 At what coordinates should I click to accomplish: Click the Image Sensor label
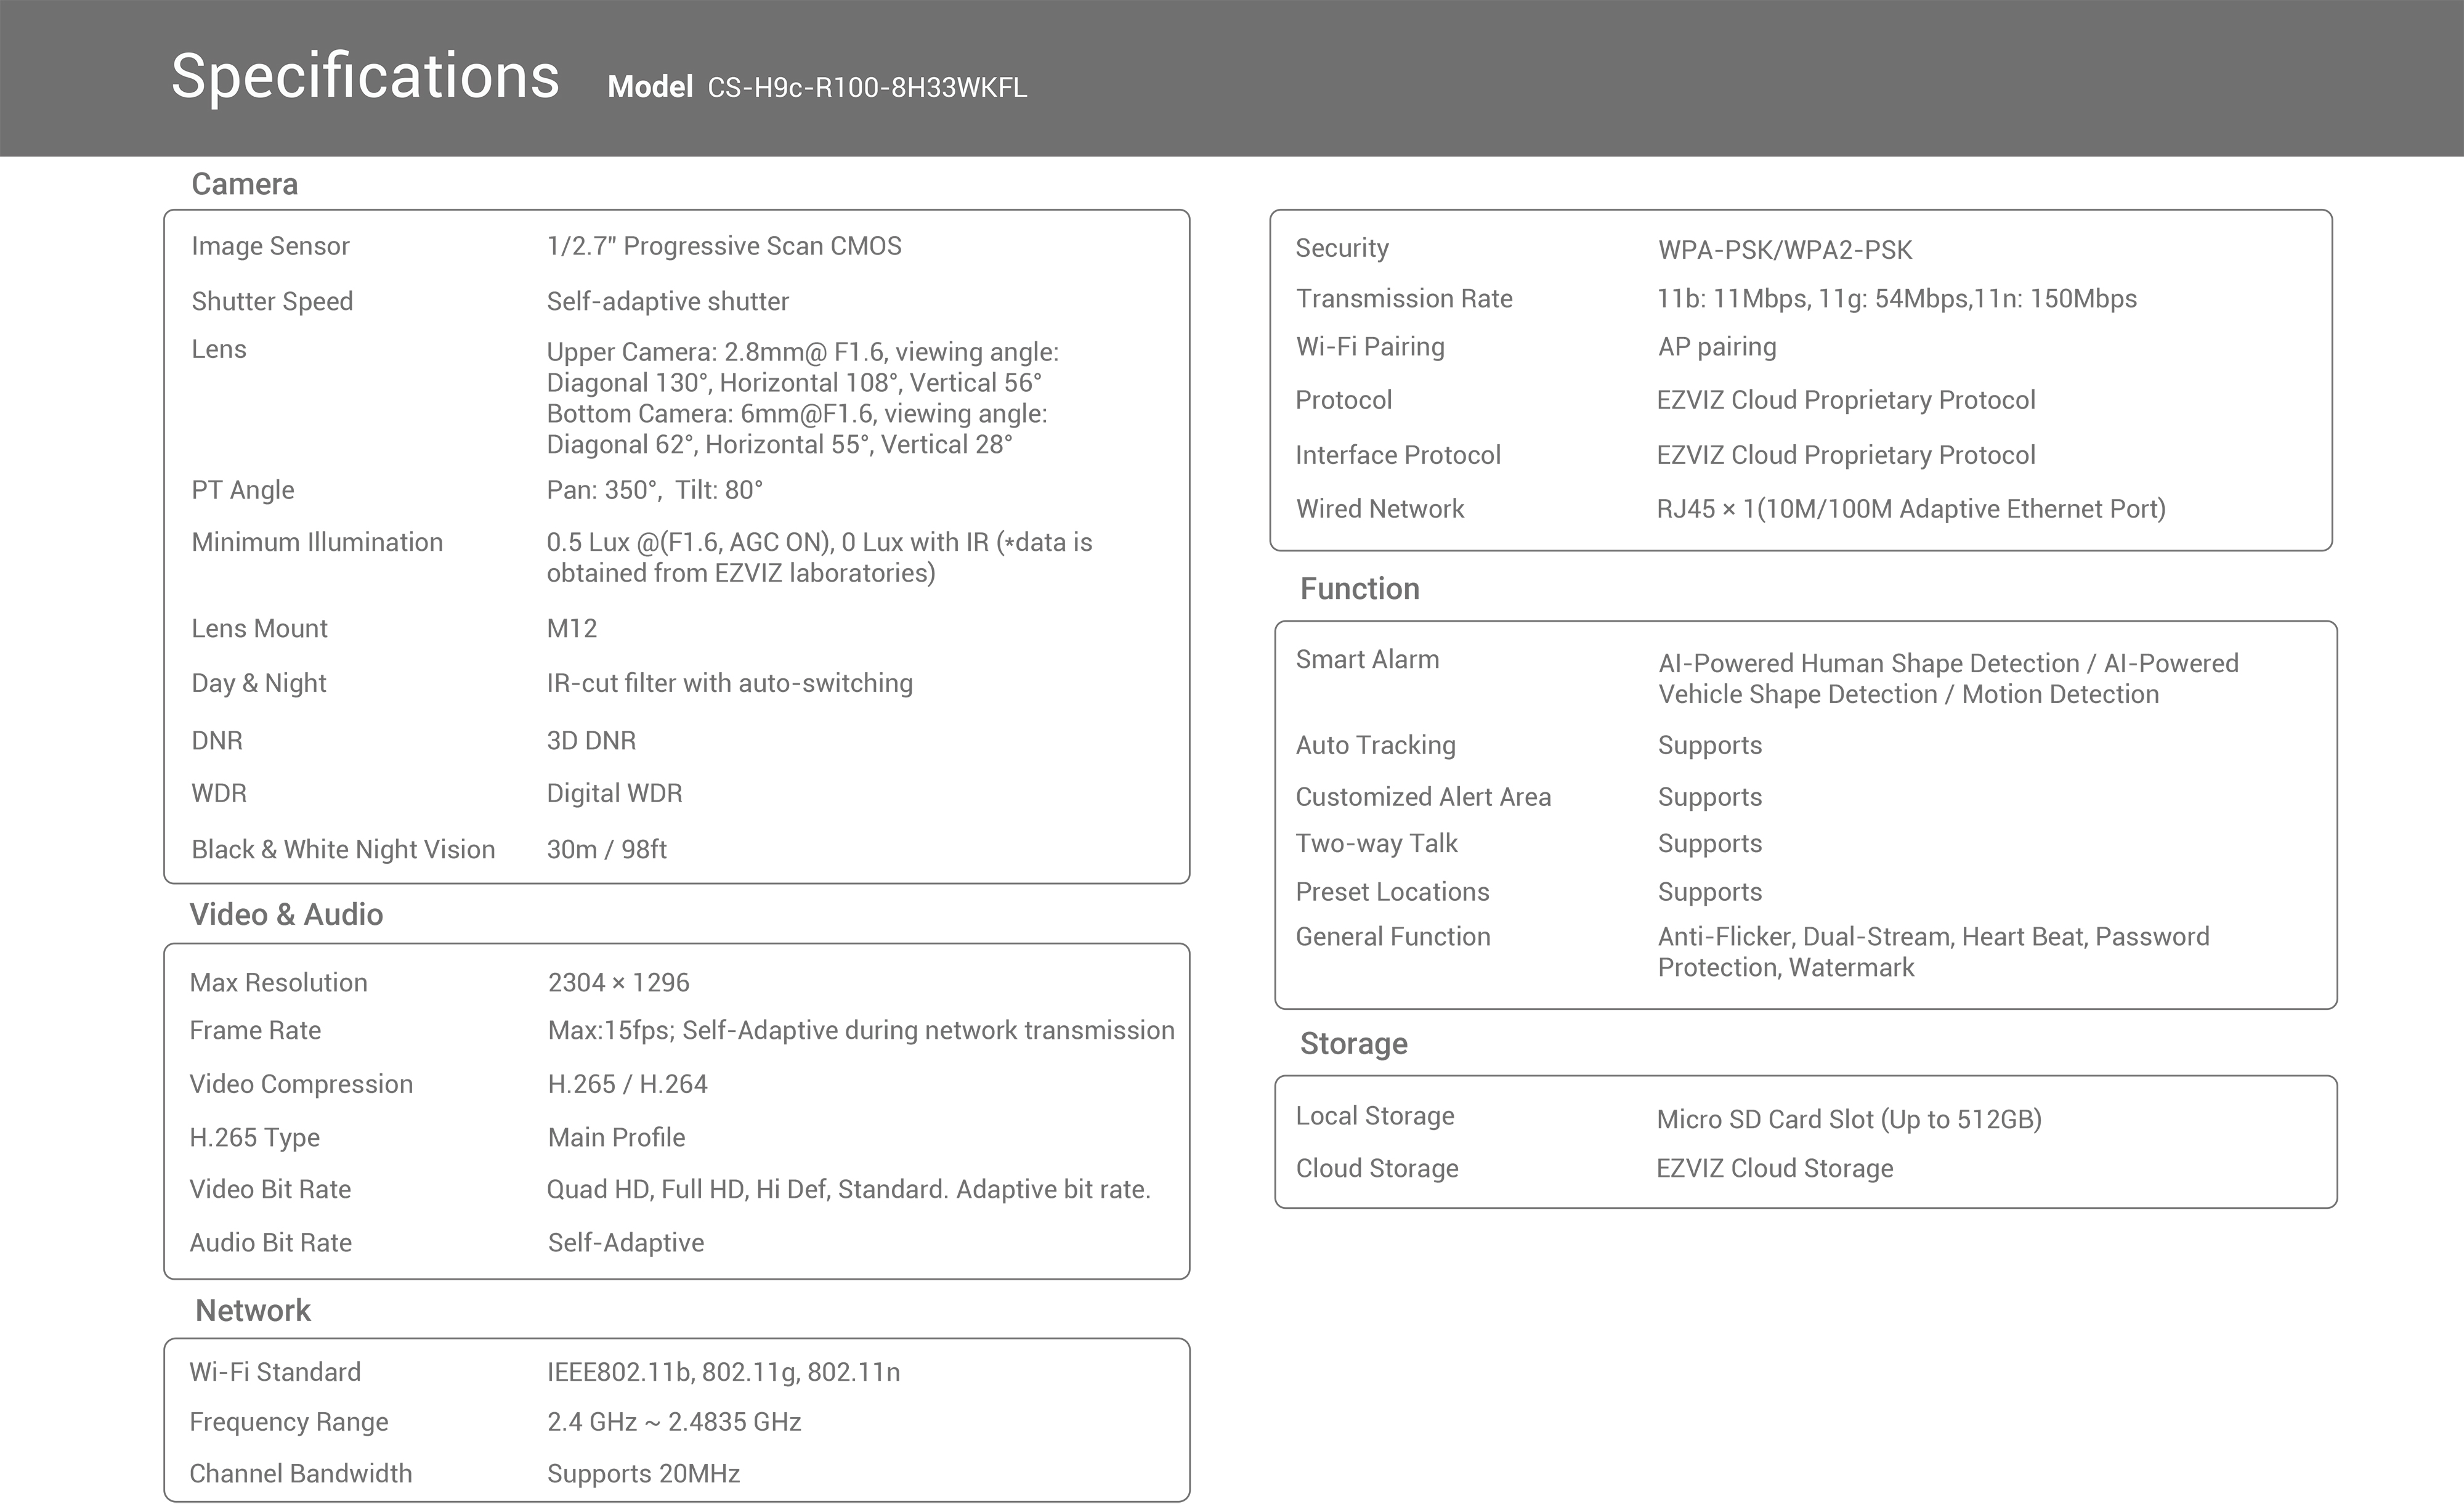pyautogui.click(x=270, y=246)
